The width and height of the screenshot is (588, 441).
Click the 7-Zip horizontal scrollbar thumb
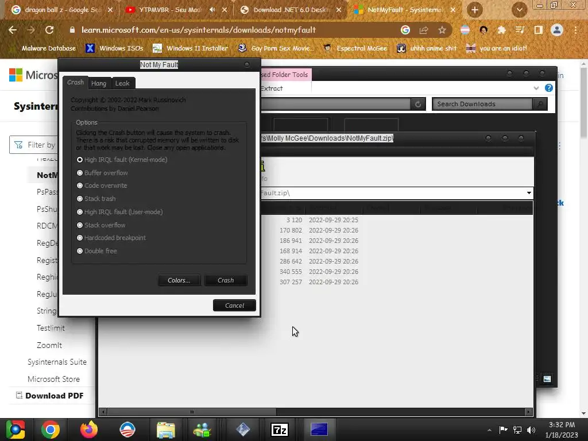192,412
